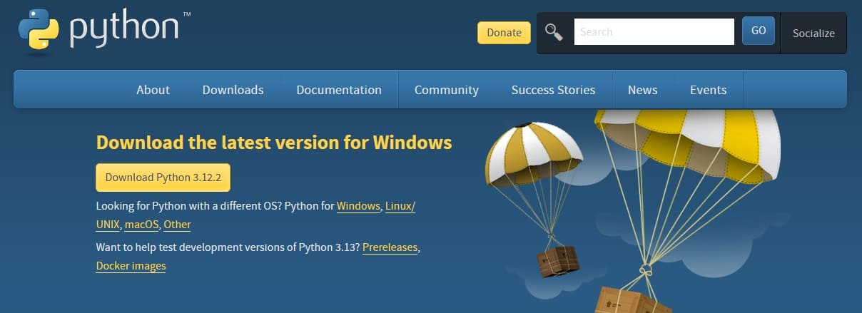Image resolution: width=862 pixels, height=313 pixels.
Task: Open the Downloads menu
Action: pos(233,90)
